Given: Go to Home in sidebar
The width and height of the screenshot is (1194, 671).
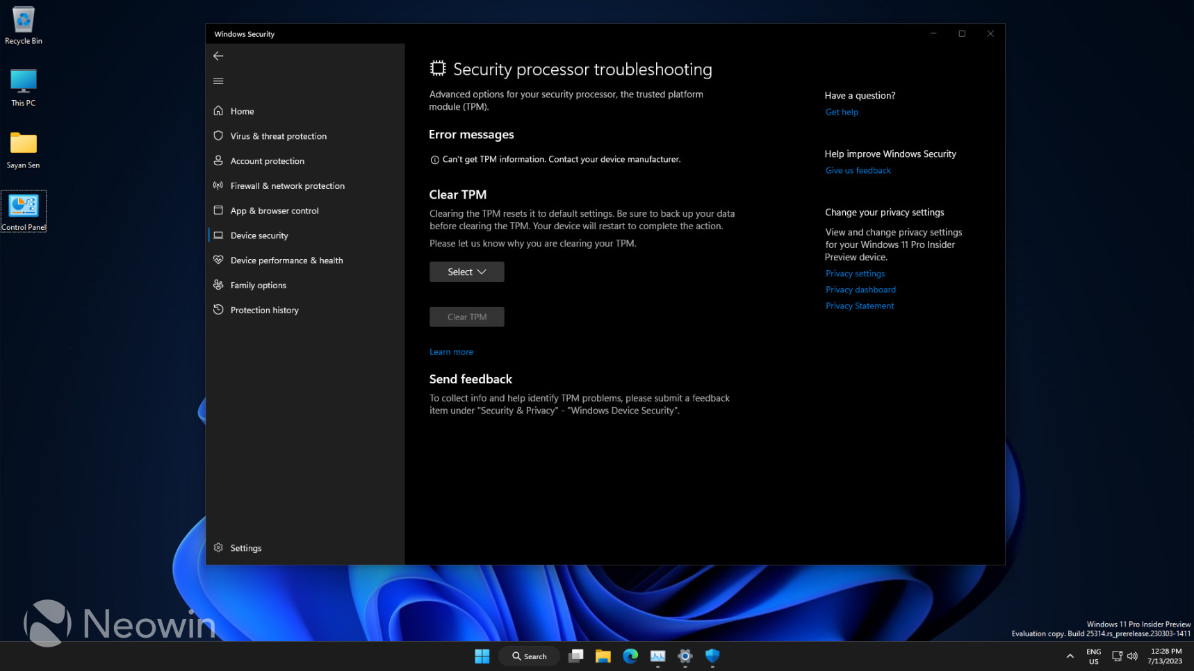Looking at the screenshot, I should [x=242, y=111].
